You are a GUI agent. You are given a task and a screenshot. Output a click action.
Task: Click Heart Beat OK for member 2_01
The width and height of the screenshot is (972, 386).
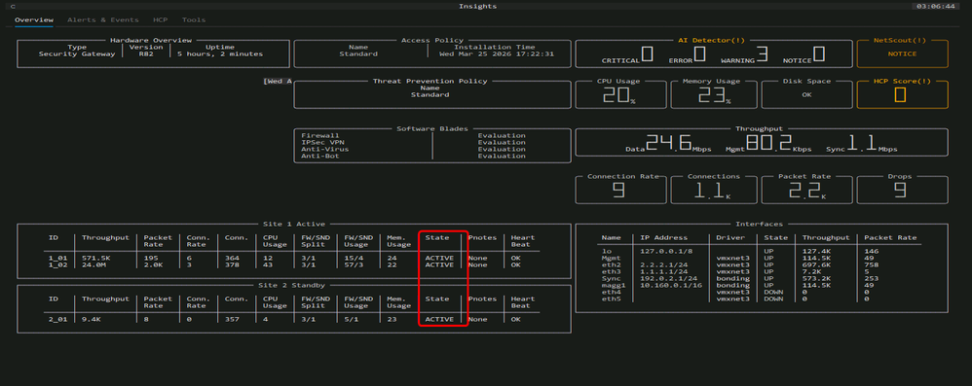pos(516,319)
